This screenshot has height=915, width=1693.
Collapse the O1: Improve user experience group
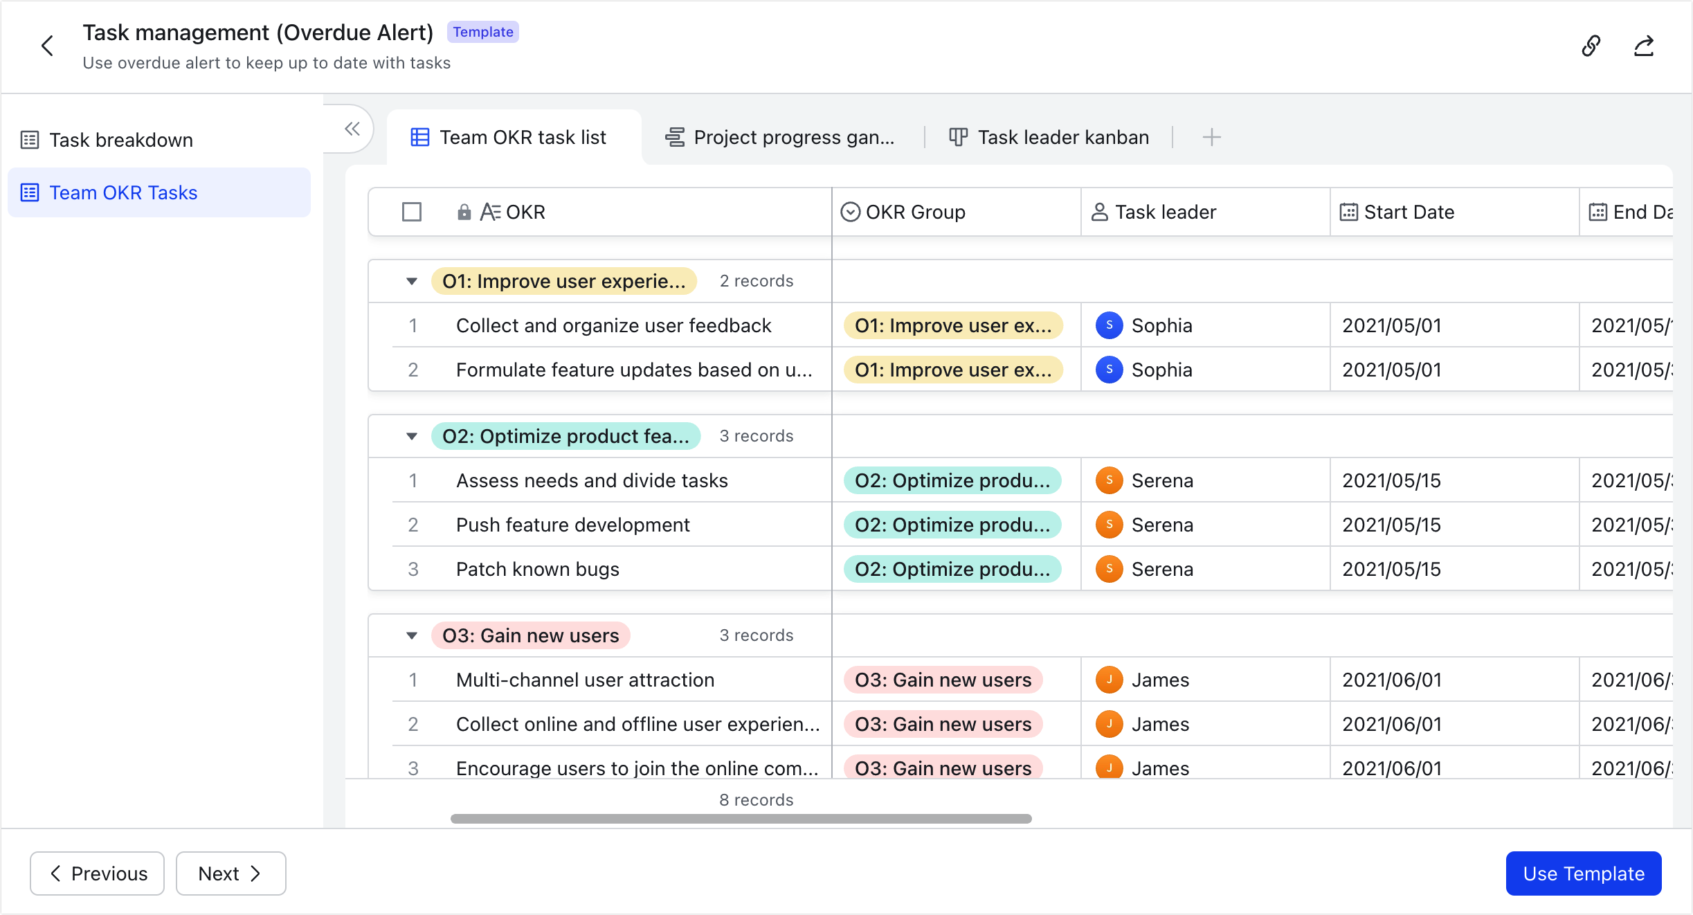(x=412, y=281)
